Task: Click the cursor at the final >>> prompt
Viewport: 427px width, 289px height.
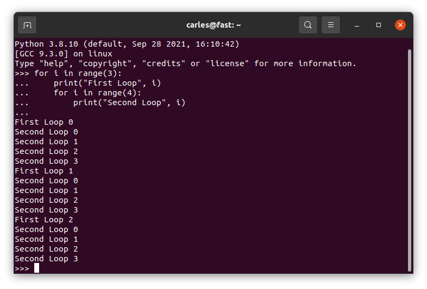Action: [36, 268]
